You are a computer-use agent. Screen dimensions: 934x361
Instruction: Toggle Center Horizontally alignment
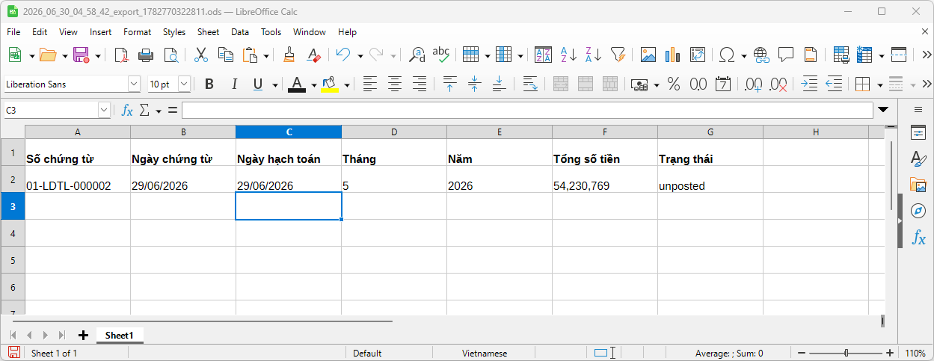[x=394, y=84]
